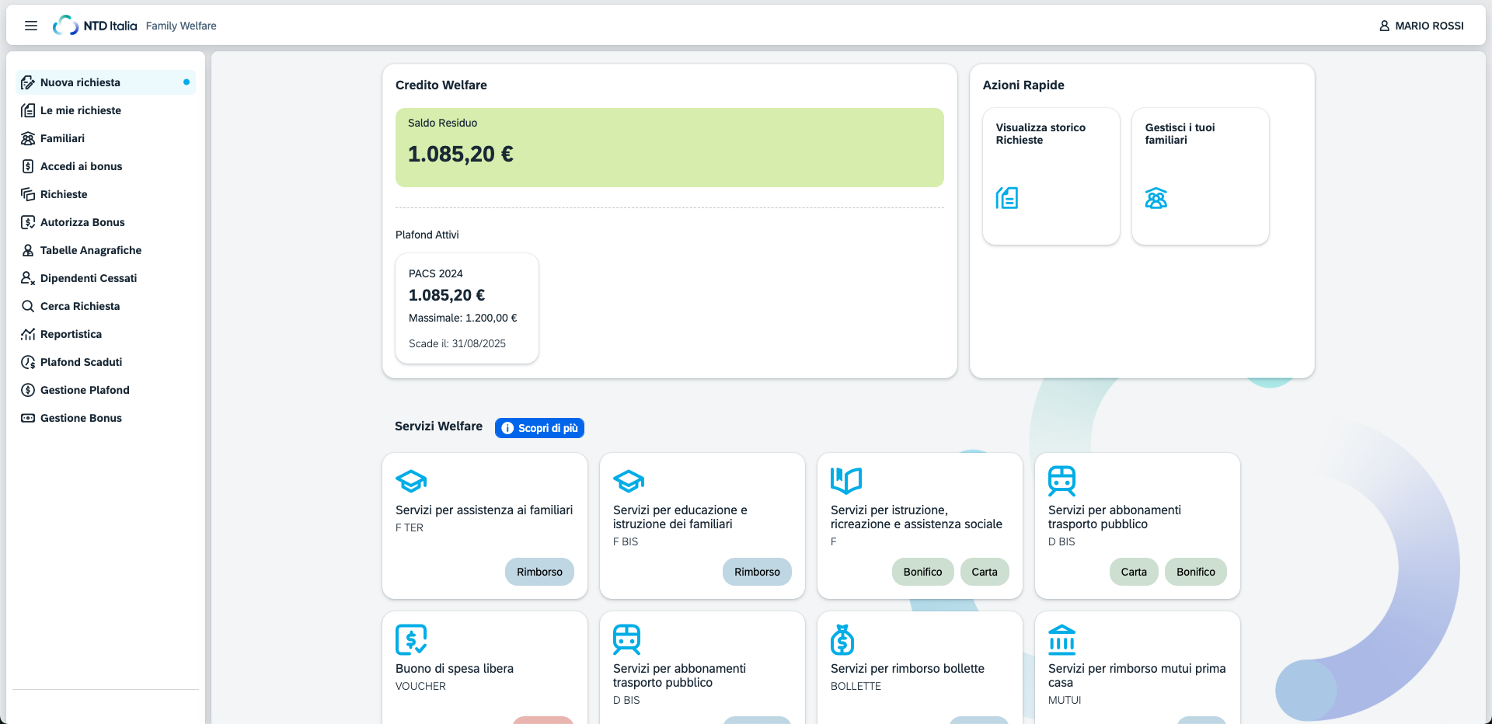
Task: Click train icon on top-row D BIS card
Action: [x=1061, y=481]
